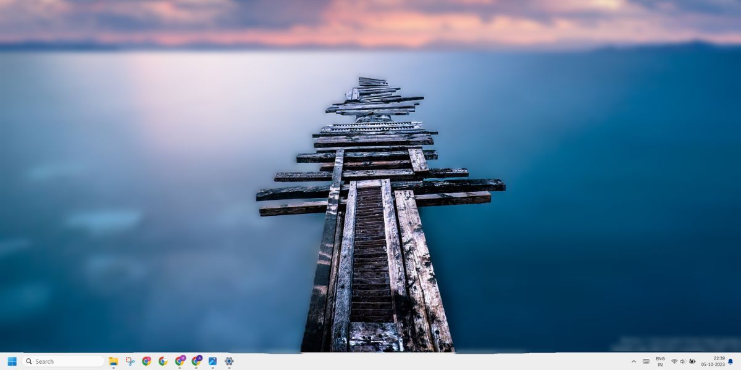Open File Explorer from the taskbar
Screen dimensions: 741x370
pos(113,361)
